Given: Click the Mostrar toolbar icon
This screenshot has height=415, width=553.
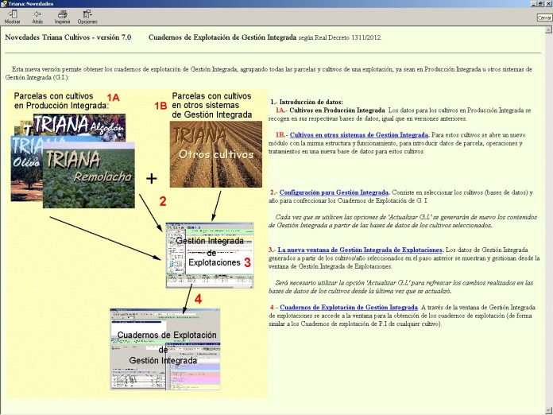Looking at the screenshot, I should 13,17.
